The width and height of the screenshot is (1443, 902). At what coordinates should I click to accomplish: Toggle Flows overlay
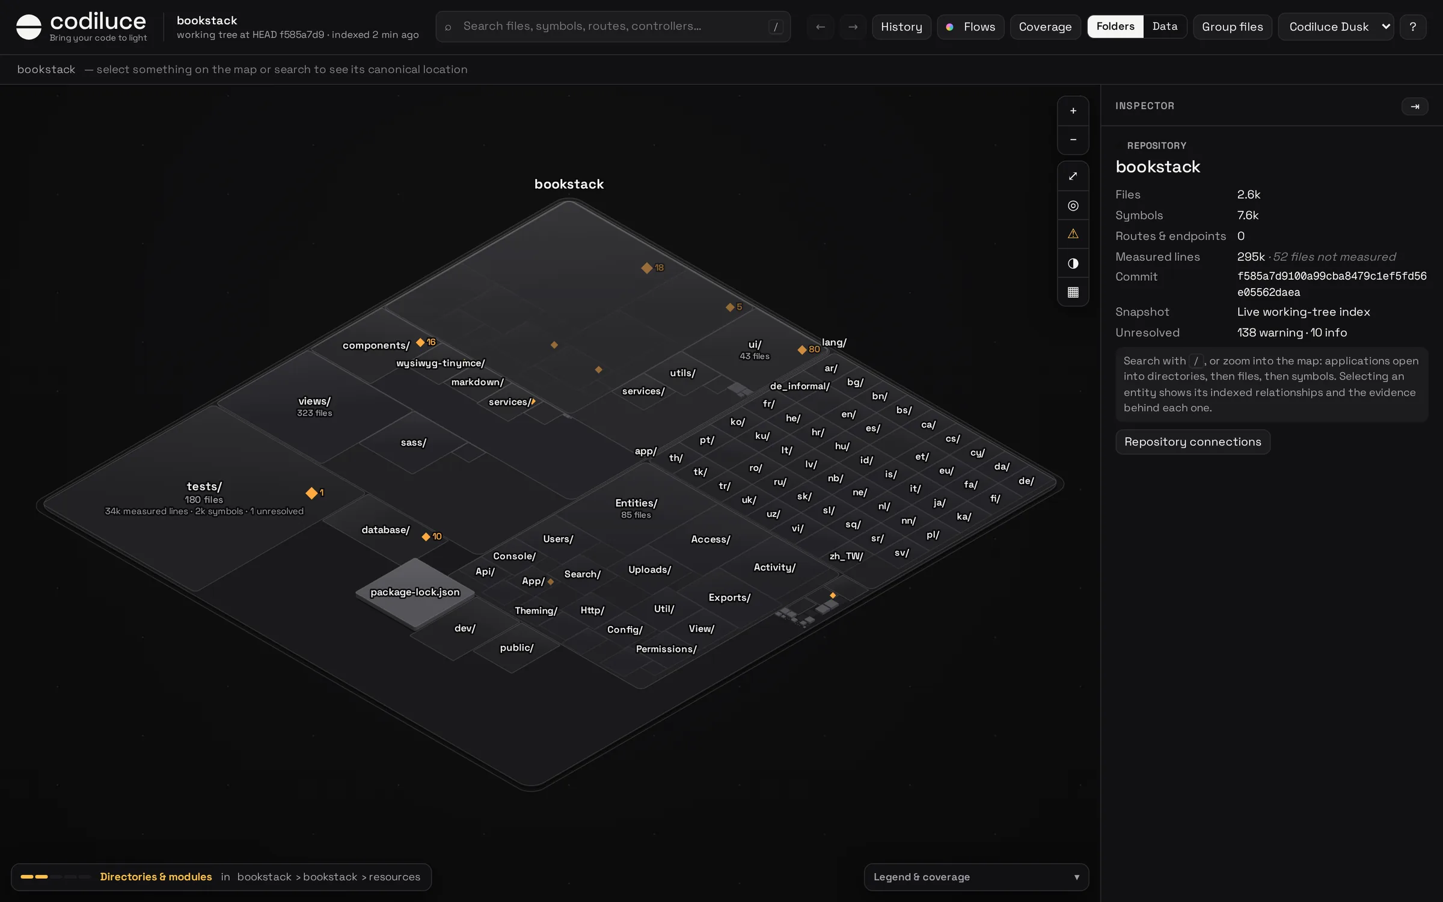tap(970, 27)
